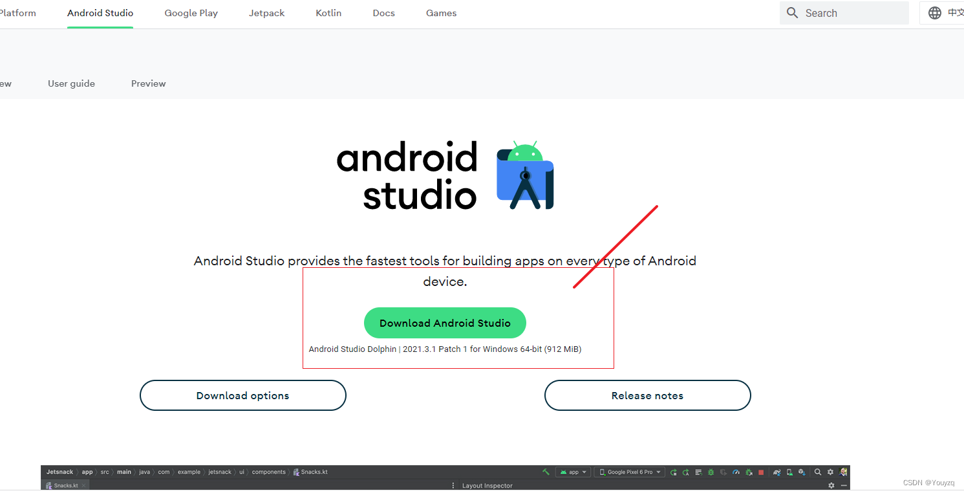Select the Android Studio navigation tab
This screenshot has height=493, width=964.
pyautogui.click(x=100, y=13)
